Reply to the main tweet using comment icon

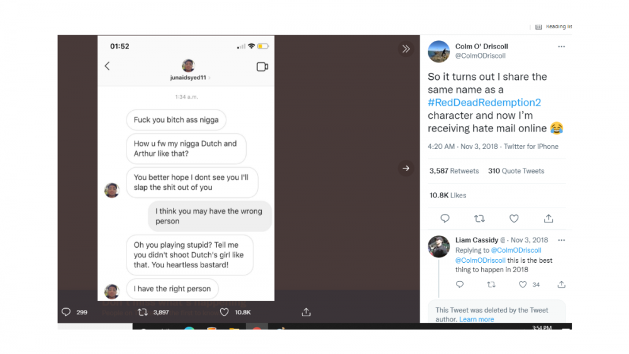[445, 218]
